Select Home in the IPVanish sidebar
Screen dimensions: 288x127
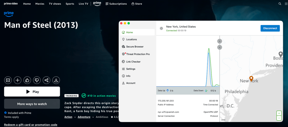[x=137, y=32]
